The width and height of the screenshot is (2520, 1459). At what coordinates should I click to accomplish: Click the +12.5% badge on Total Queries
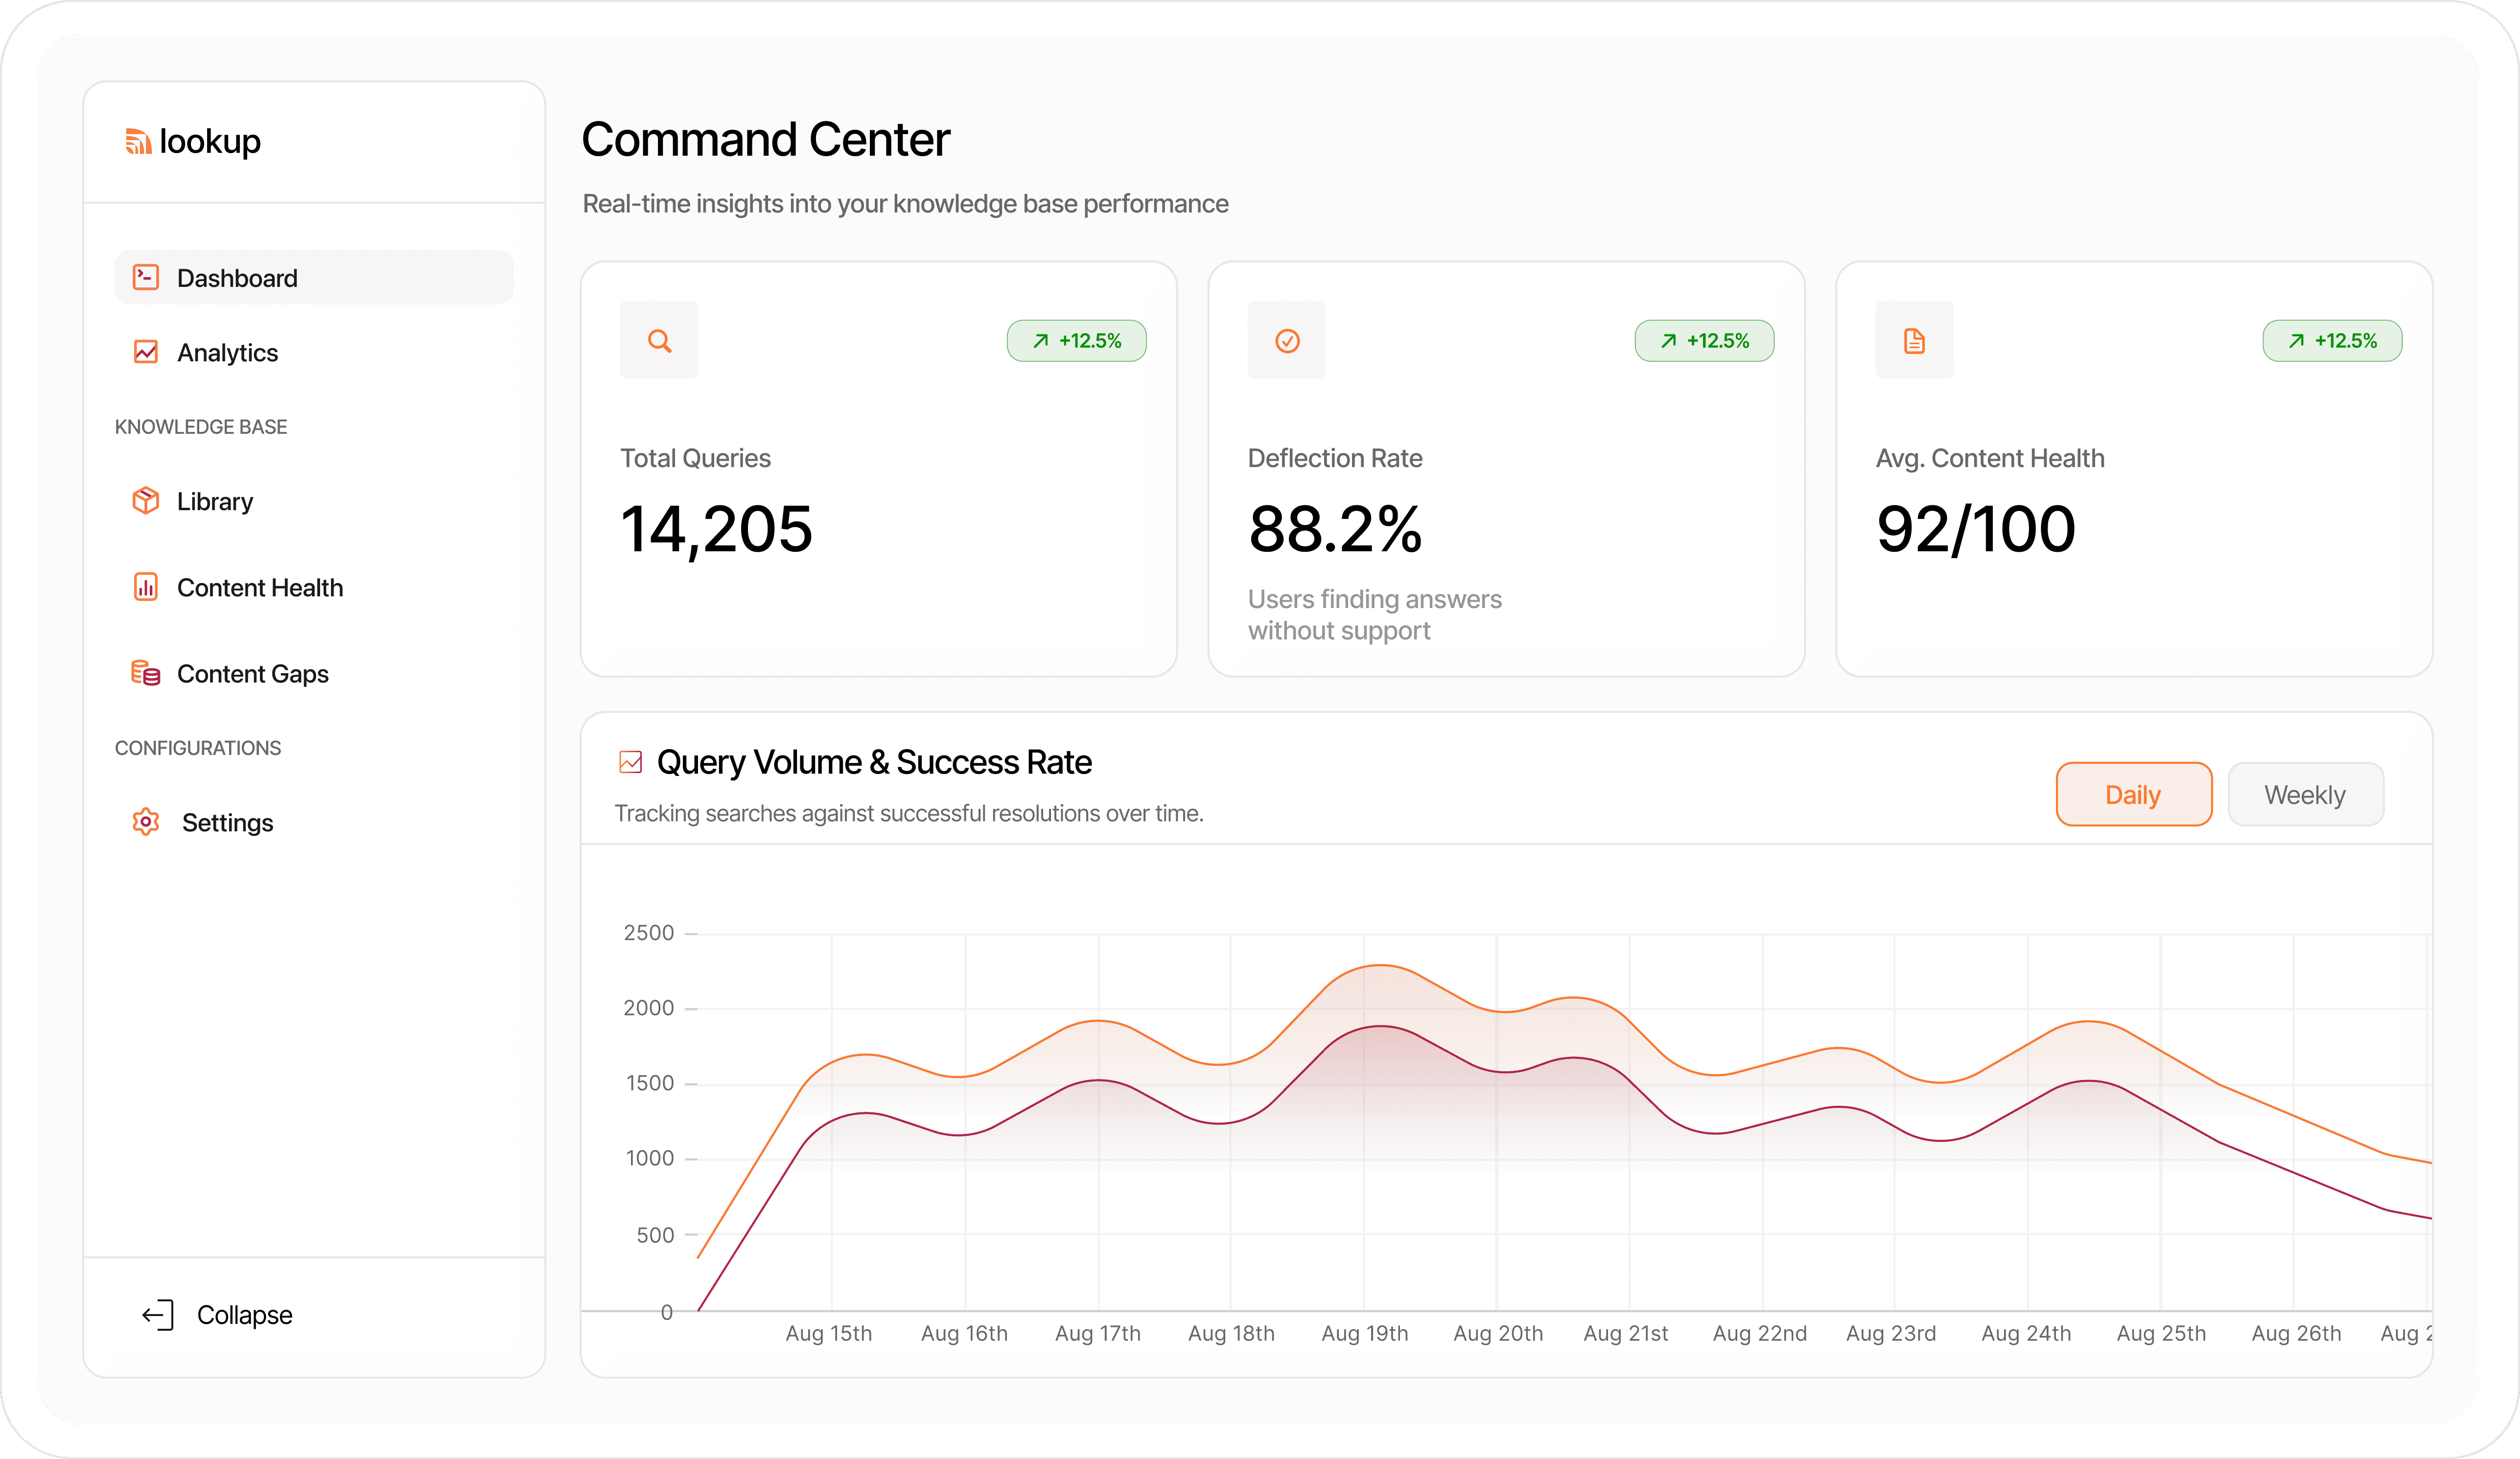point(1076,340)
